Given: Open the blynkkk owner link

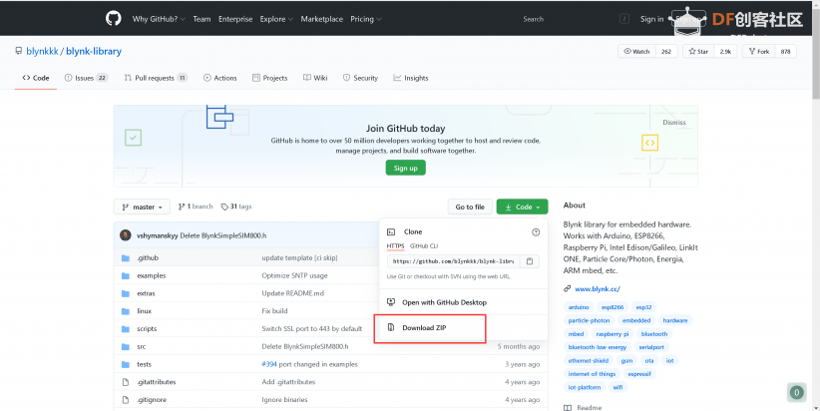Looking at the screenshot, I should 42,51.
